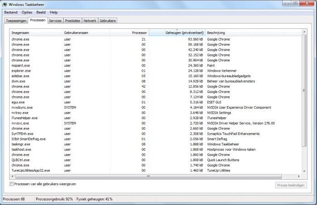317x205 pixels.
Task: Click the vertical scrollbar up arrow
Action: point(304,33)
